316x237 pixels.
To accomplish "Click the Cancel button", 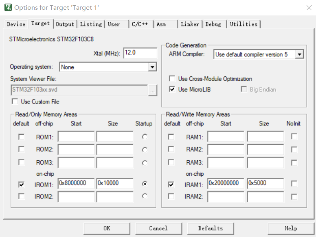I will pos(158,228).
